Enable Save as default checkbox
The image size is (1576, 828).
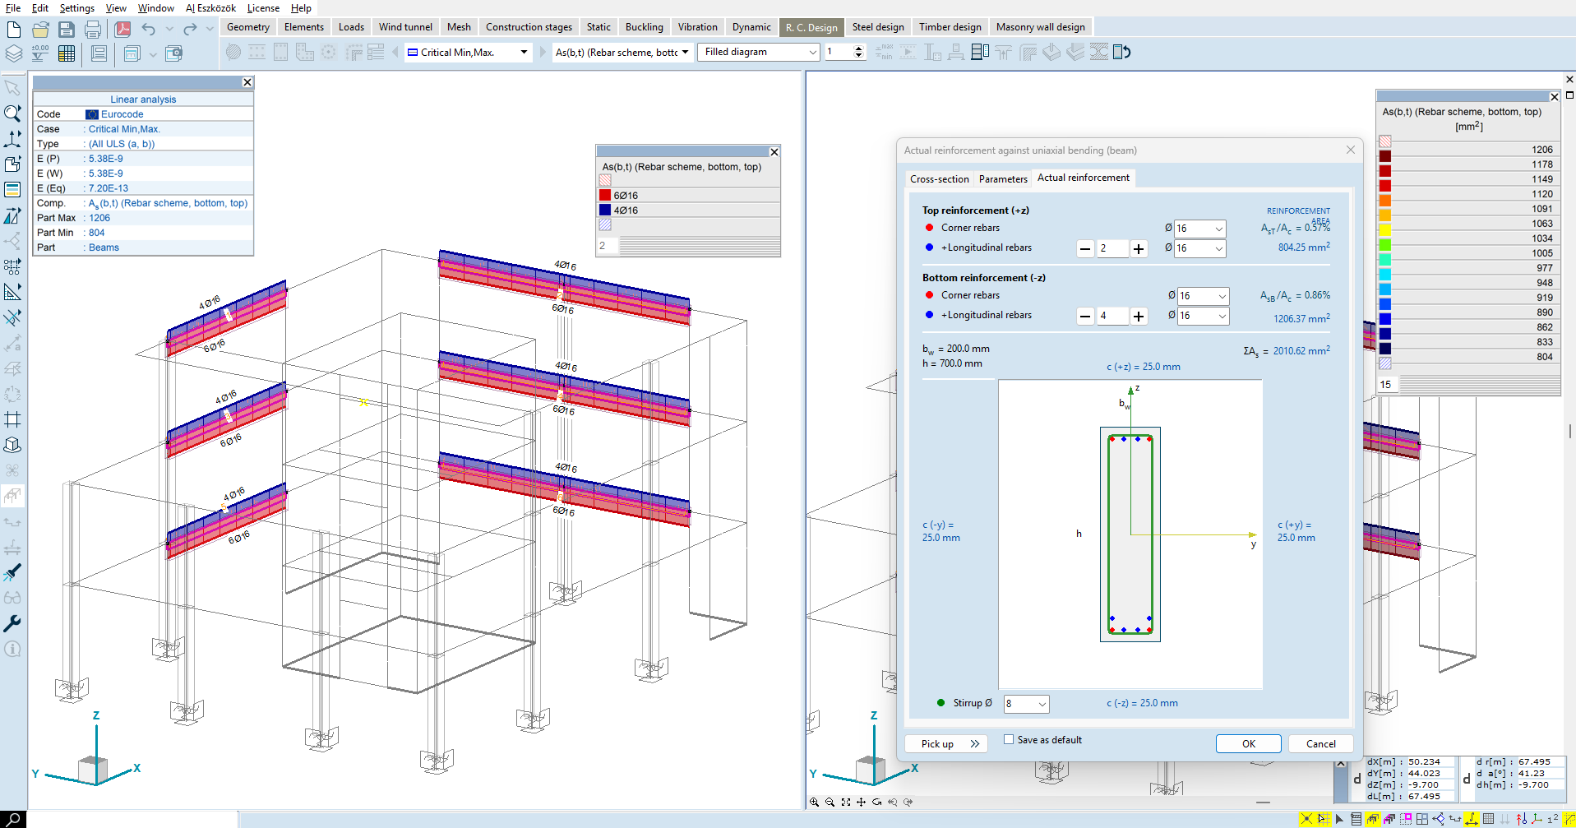click(x=1009, y=739)
